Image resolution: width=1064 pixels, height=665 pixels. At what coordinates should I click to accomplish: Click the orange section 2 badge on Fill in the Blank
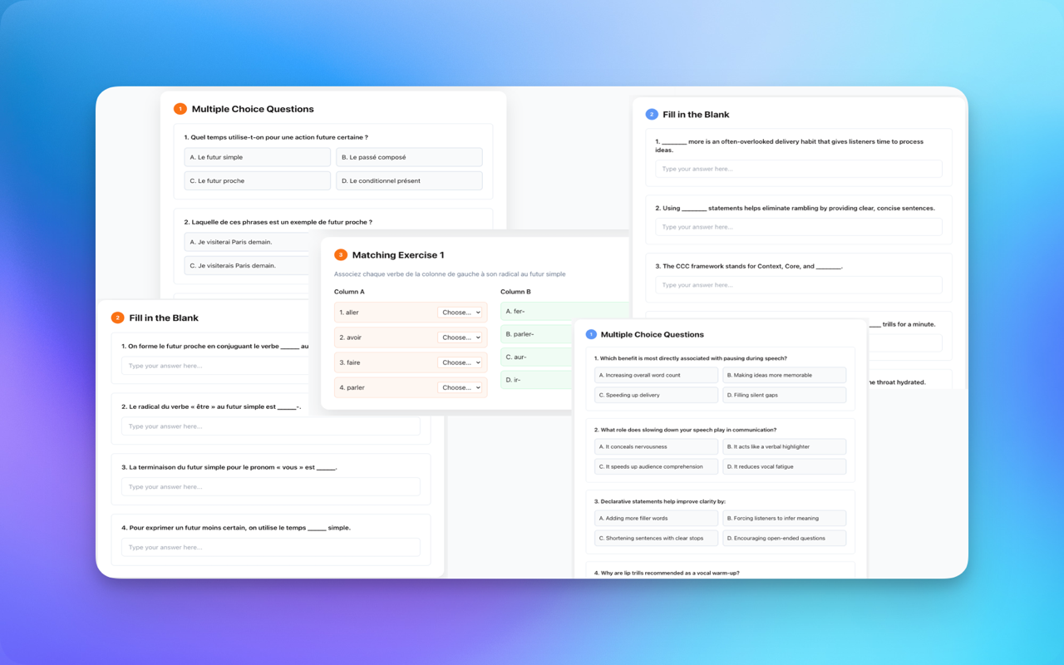click(118, 317)
